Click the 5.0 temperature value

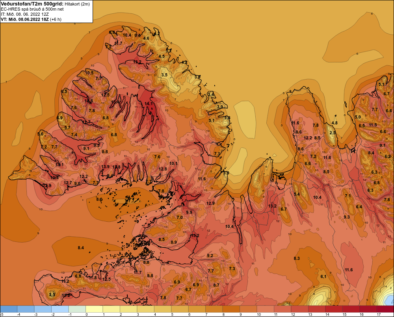pyautogui.click(x=358, y=117)
